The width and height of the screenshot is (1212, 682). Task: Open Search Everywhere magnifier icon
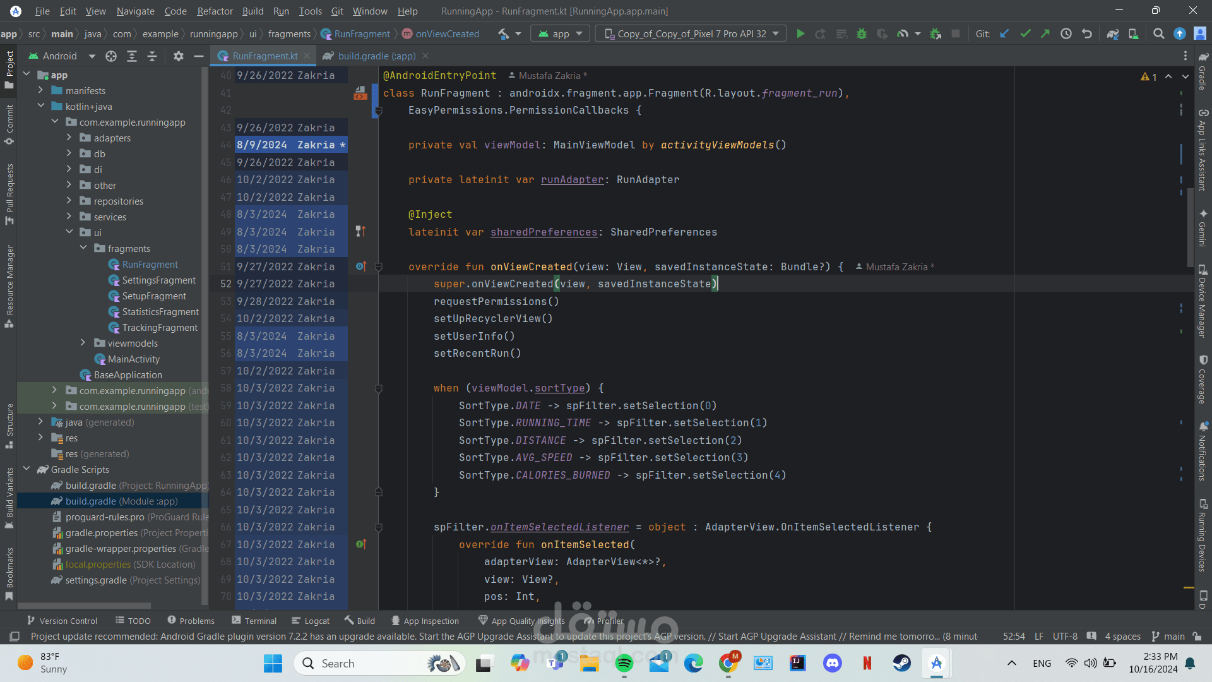coord(1158,34)
